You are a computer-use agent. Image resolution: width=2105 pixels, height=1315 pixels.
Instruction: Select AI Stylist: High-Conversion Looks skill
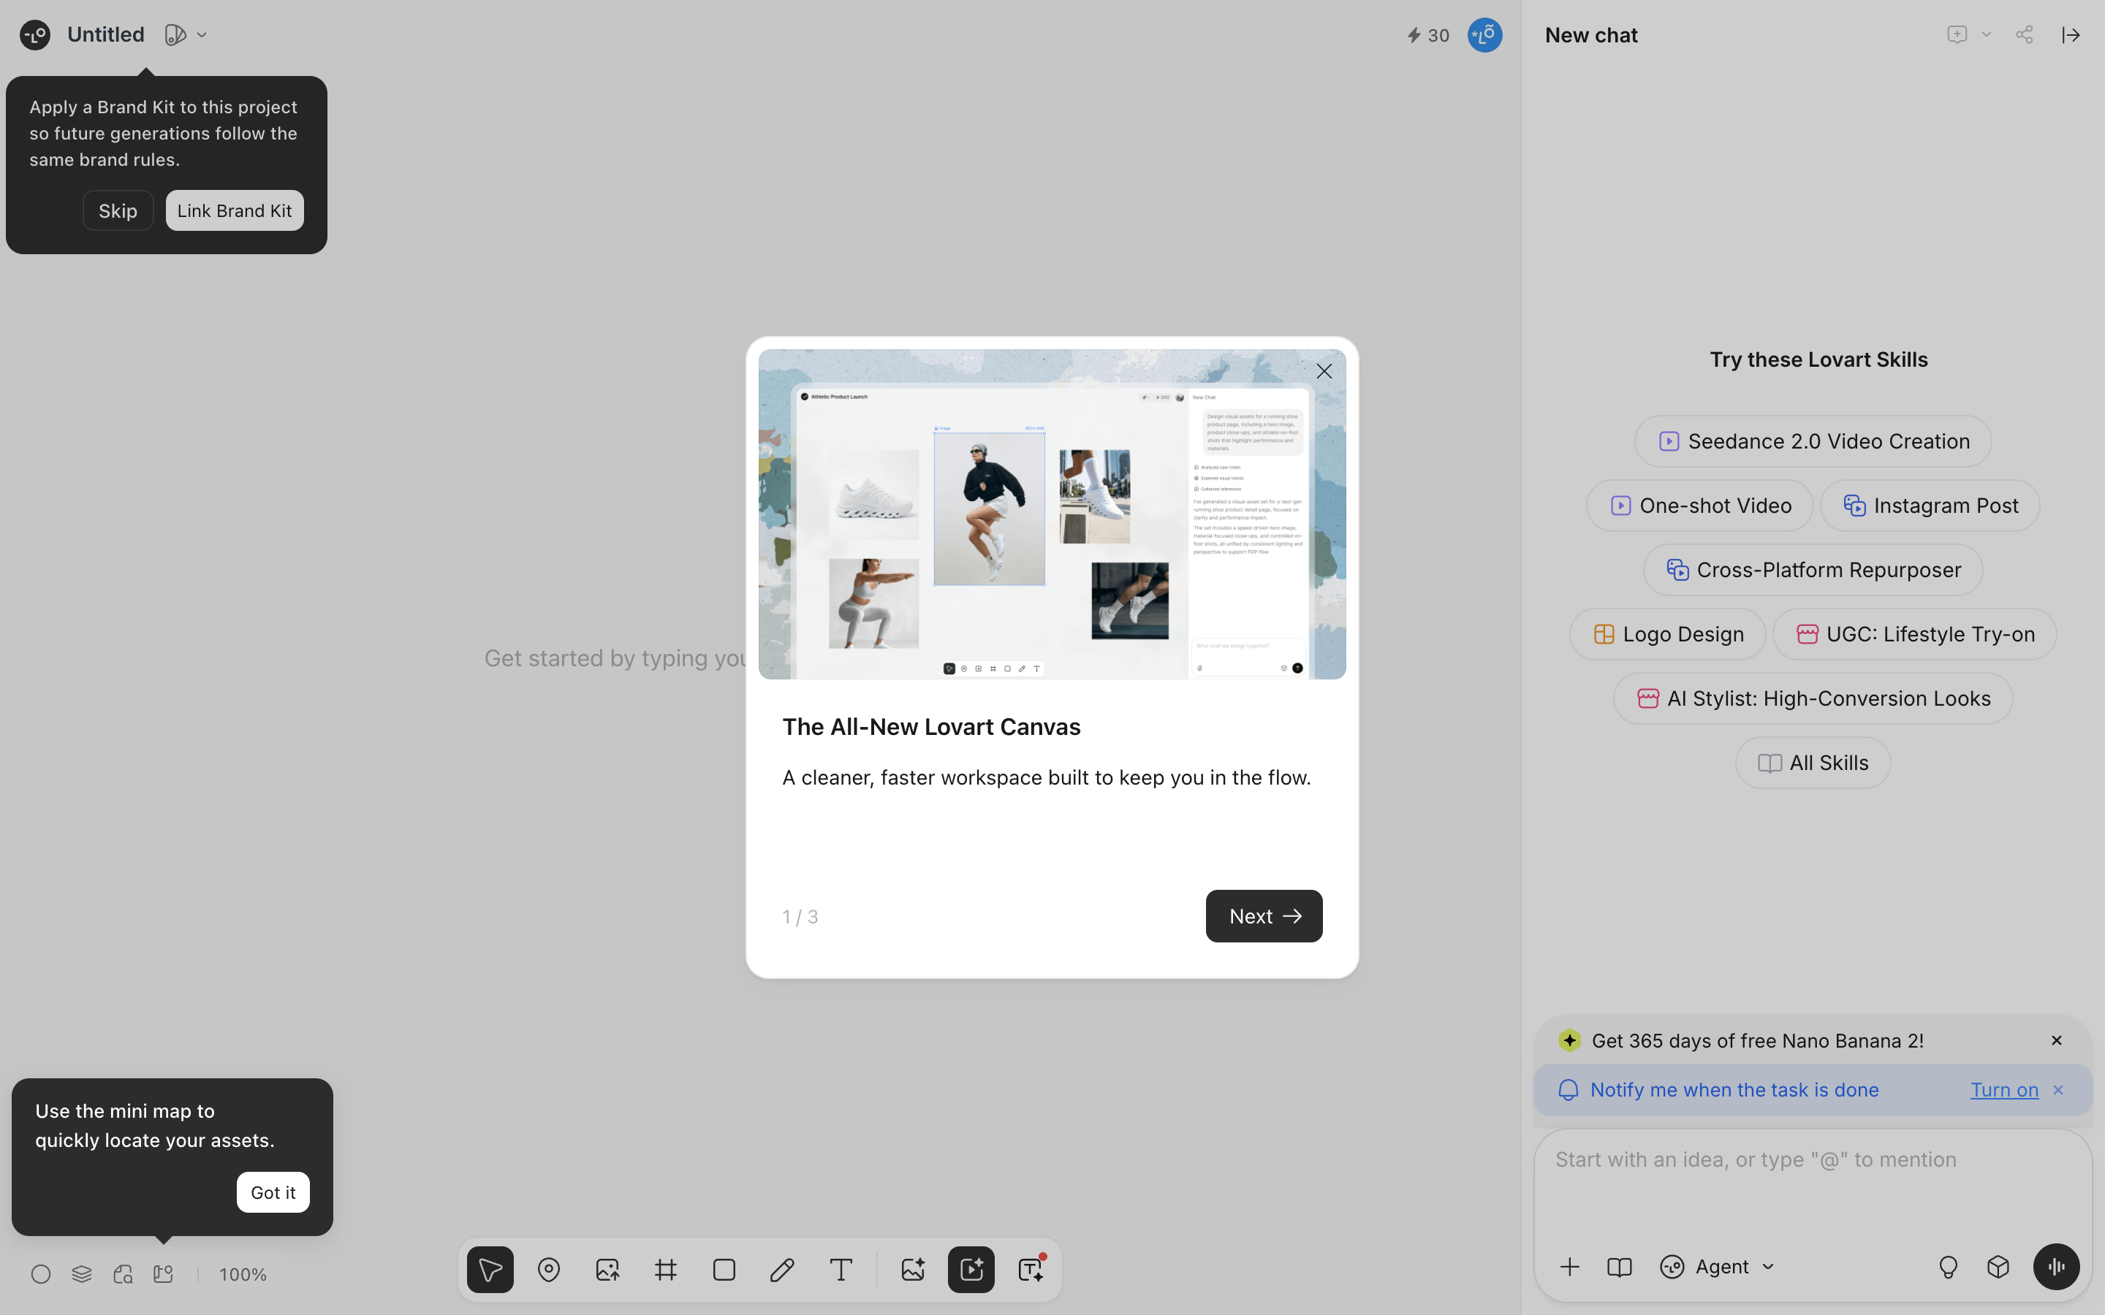click(1813, 698)
